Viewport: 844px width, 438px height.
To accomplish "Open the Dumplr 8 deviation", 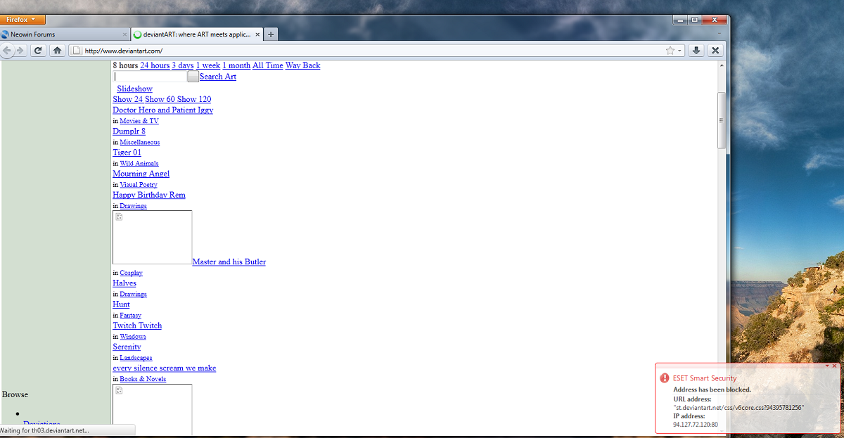I will 129,131.
